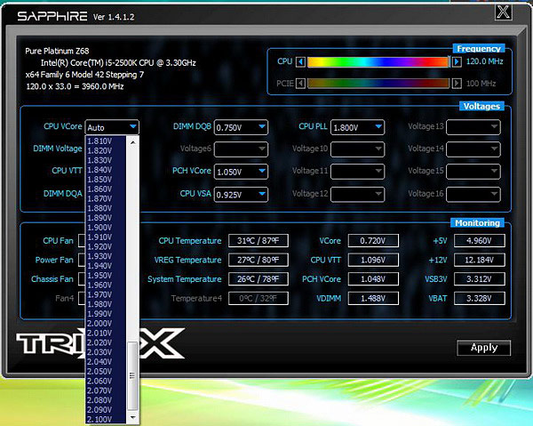Select 2.070V in the VCore list

coord(106,390)
